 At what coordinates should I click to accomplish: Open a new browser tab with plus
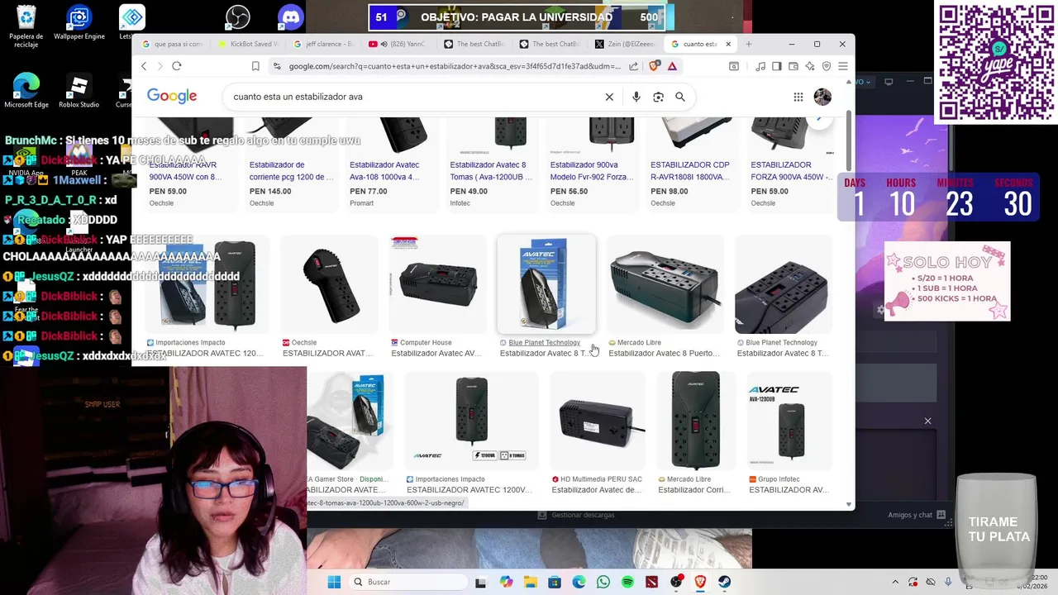pos(749,44)
